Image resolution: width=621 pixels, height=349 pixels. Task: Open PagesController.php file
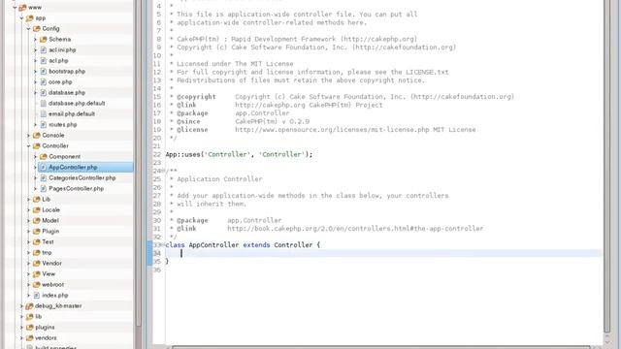click(x=76, y=189)
